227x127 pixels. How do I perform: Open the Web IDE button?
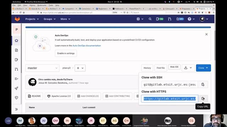(174, 67)
